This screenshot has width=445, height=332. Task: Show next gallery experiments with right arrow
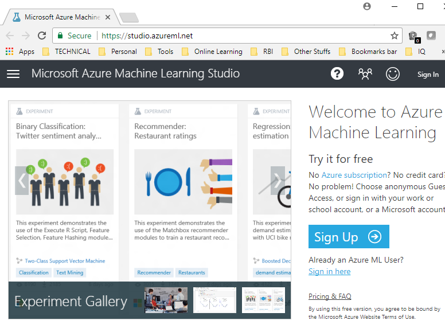coord(278,181)
